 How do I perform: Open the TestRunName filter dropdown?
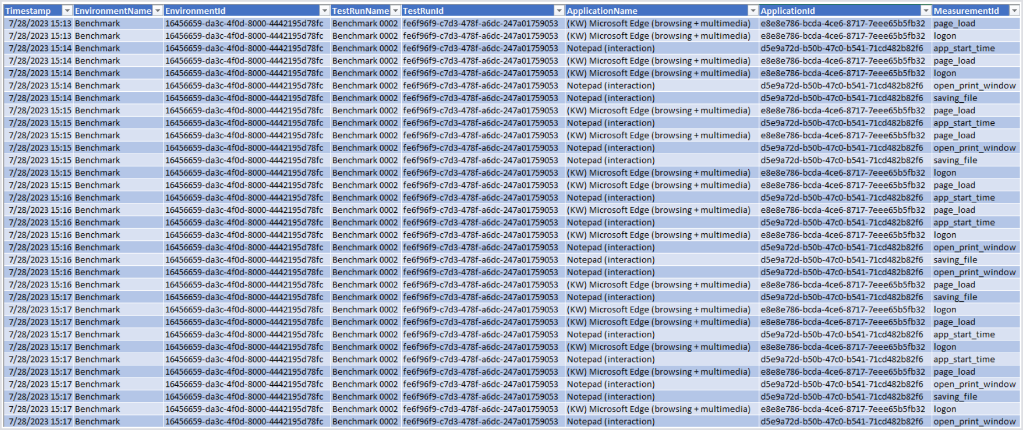tap(395, 11)
